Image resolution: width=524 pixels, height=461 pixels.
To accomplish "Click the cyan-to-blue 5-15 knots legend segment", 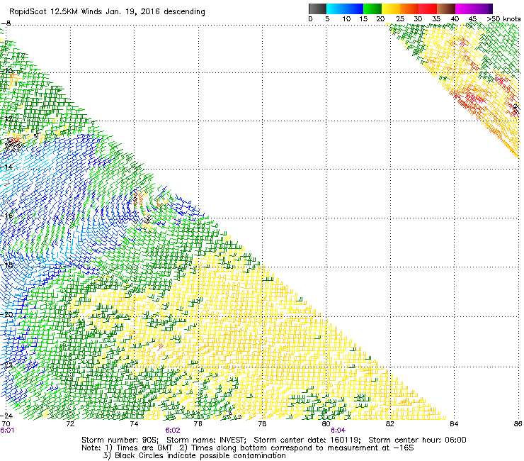I will click(345, 9).
